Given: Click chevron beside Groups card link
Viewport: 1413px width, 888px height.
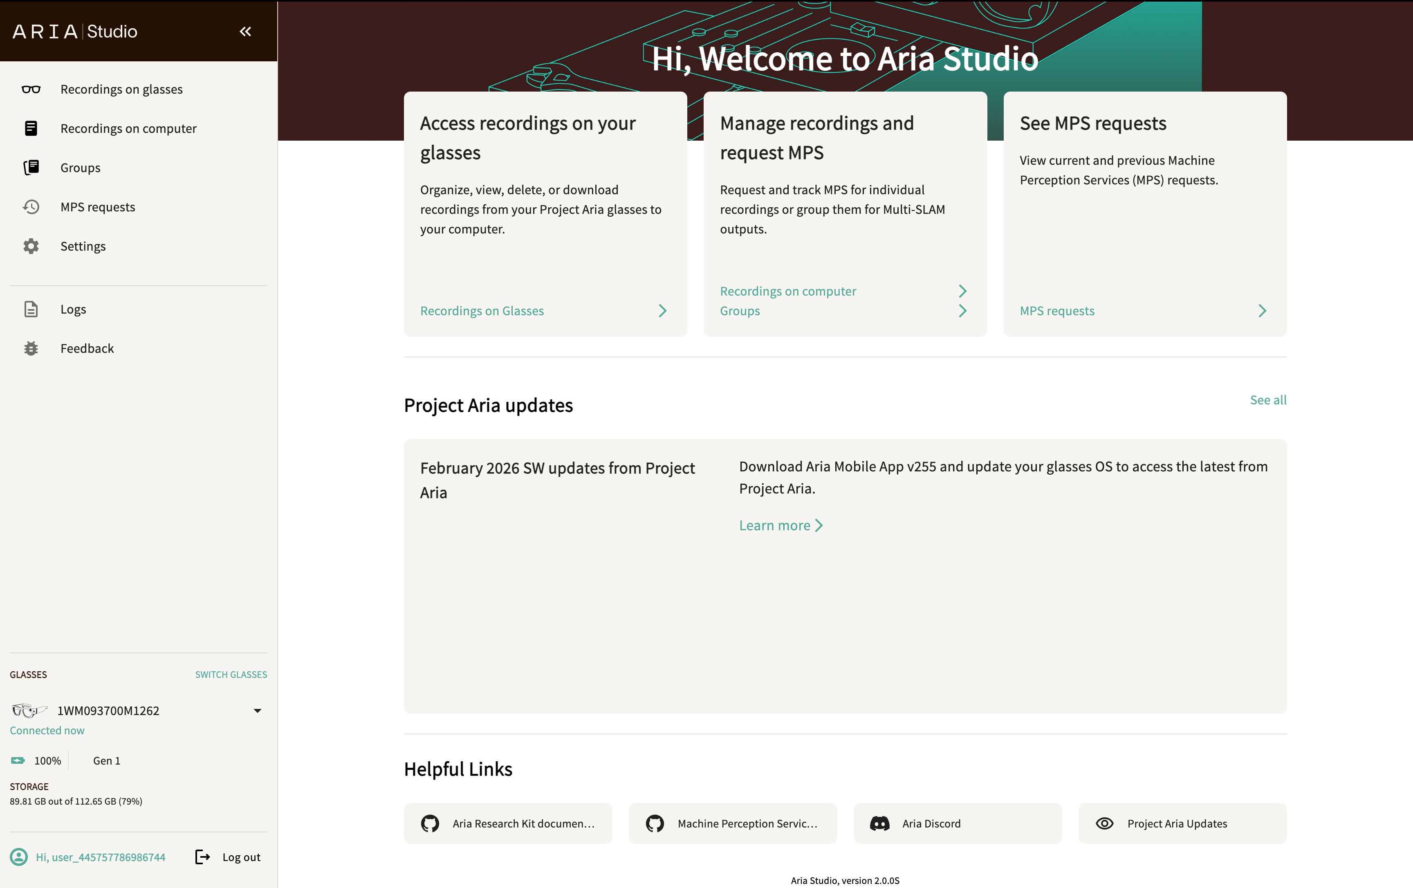Looking at the screenshot, I should (x=962, y=310).
